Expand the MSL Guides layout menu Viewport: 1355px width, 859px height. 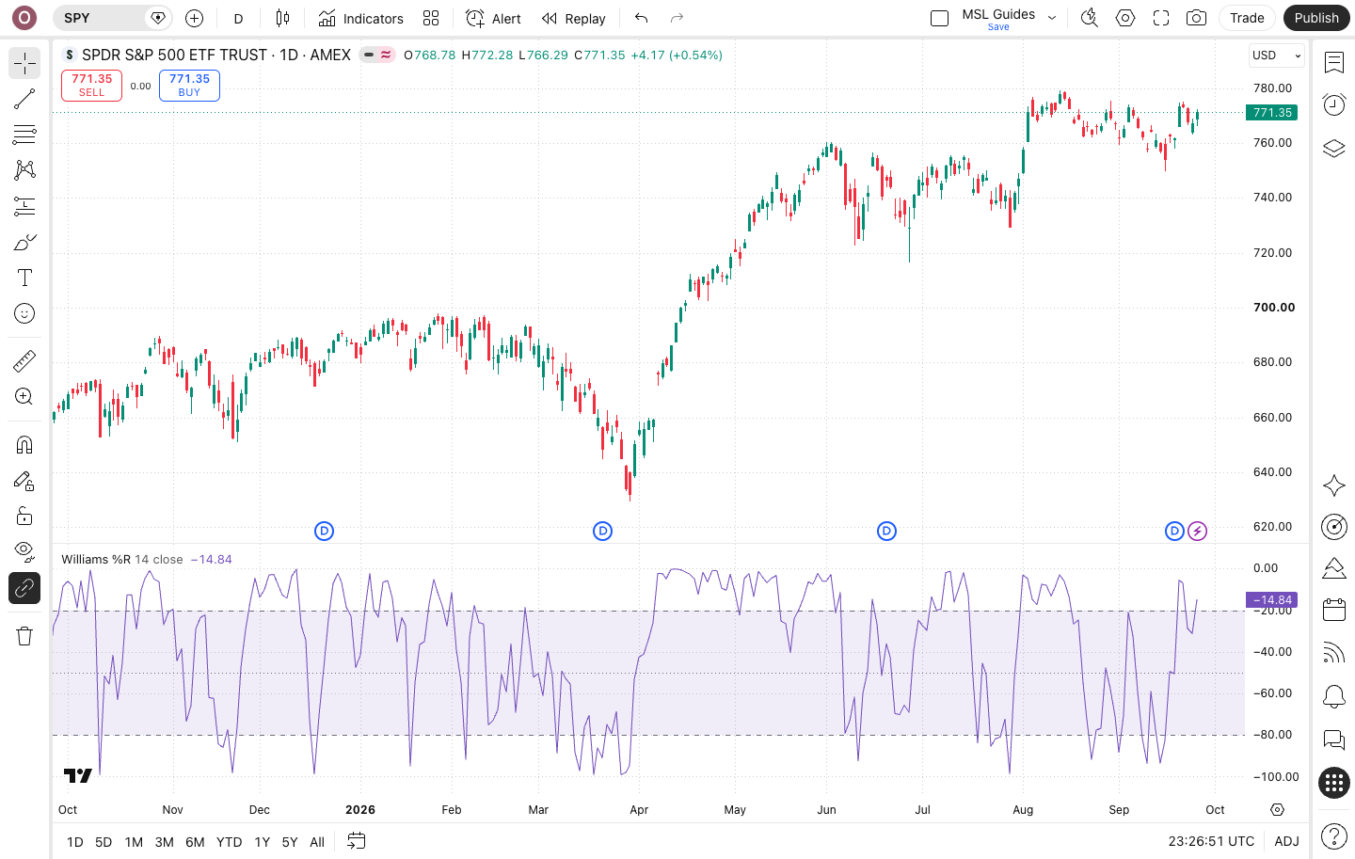point(1052,18)
